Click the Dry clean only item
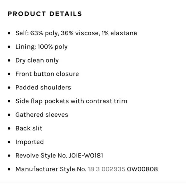 (37, 60)
